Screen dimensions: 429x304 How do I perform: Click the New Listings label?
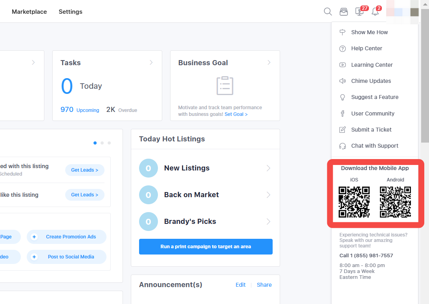tap(187, 168)
